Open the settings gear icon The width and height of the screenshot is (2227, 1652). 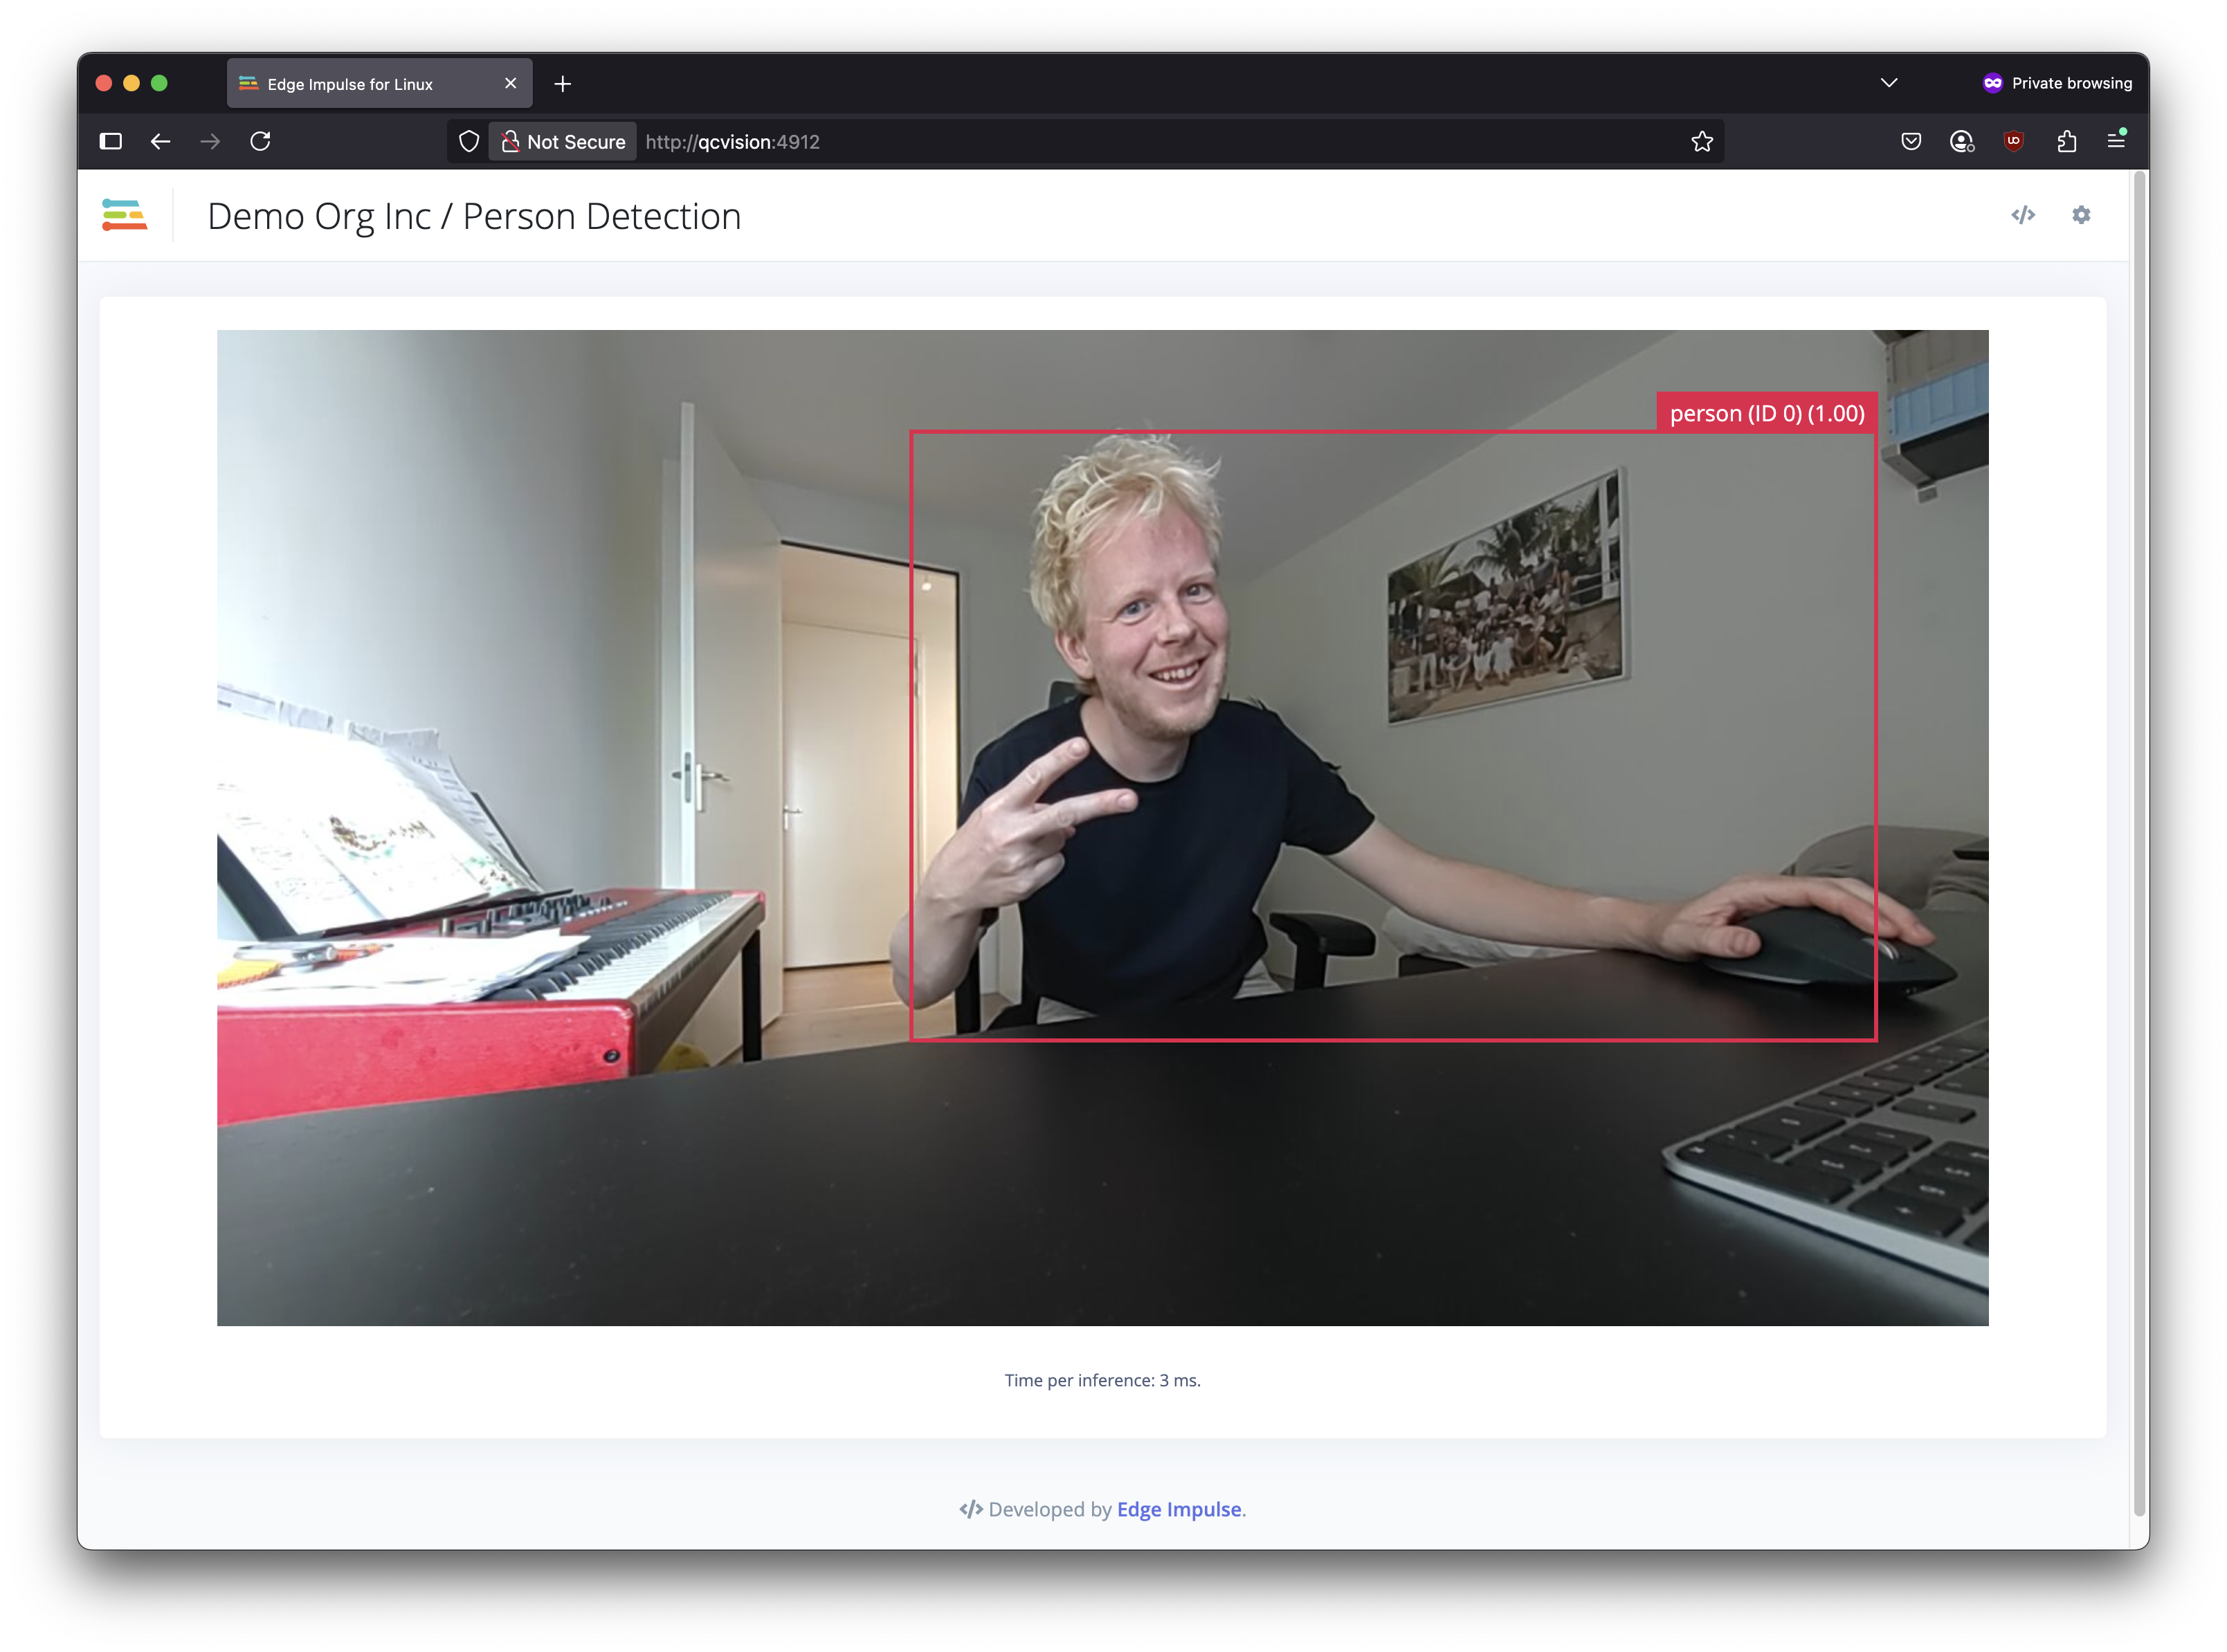pos(2081,215)
